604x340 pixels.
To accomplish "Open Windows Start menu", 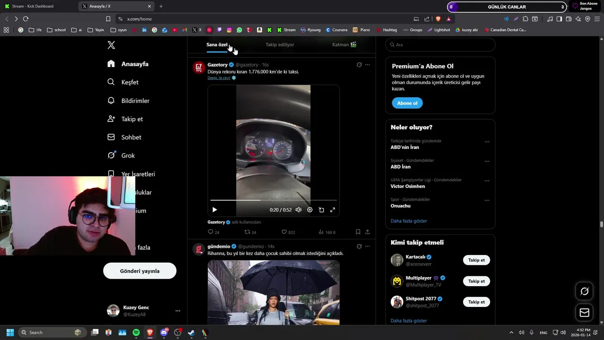I will coord(10,332).
